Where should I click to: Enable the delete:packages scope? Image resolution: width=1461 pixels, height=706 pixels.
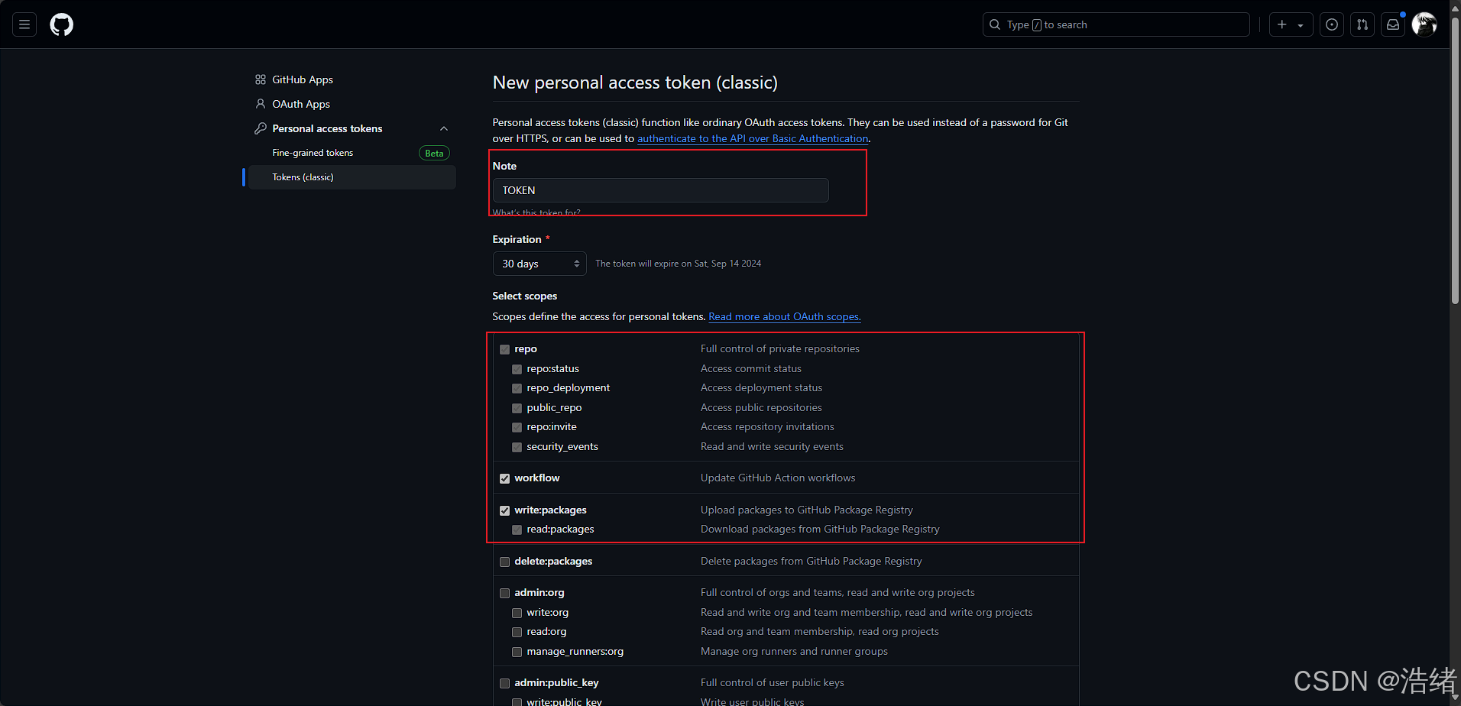505,562
